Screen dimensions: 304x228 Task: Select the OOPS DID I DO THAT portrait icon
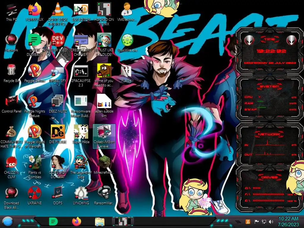[x=58, y=167]
